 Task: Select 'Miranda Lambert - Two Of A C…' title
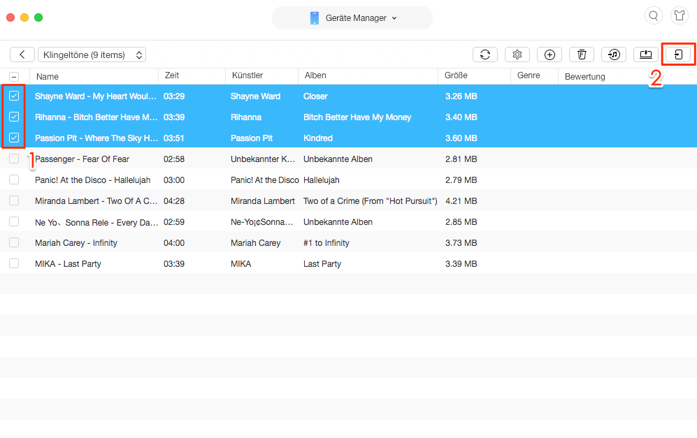point(96,200)
